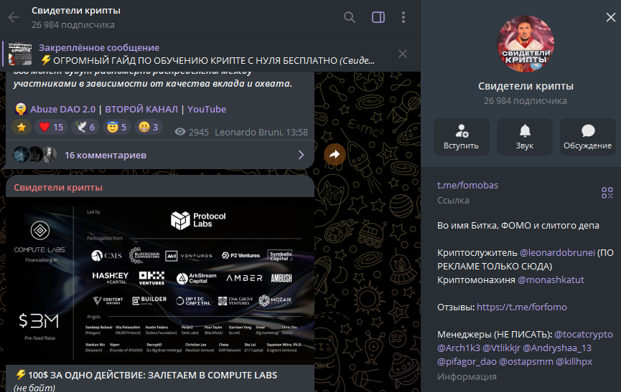
Task: Click the pinned message thumbnail
Action: pyautogui.click(x=20, y=54)
